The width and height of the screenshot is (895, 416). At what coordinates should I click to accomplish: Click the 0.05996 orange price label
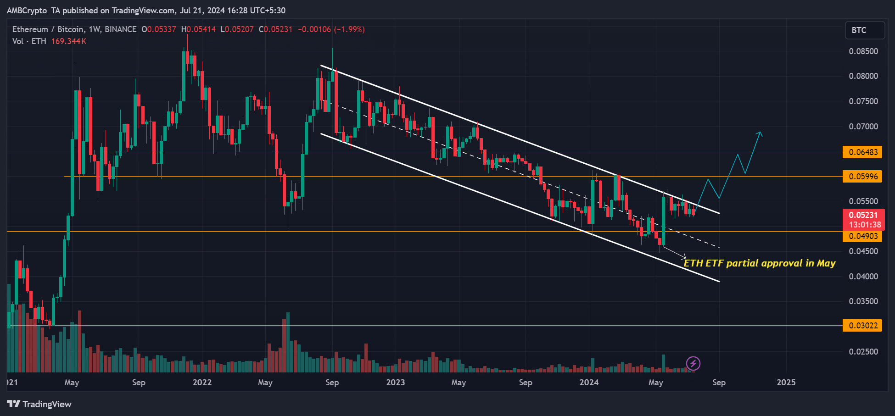(862, 177)
